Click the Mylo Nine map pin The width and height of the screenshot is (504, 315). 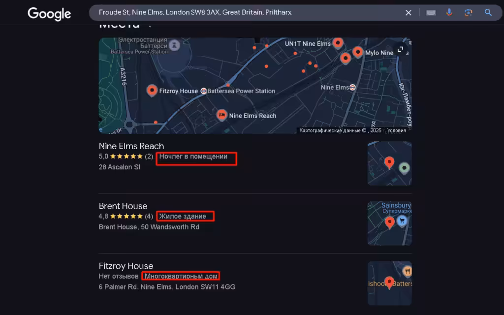click(358, 52)
